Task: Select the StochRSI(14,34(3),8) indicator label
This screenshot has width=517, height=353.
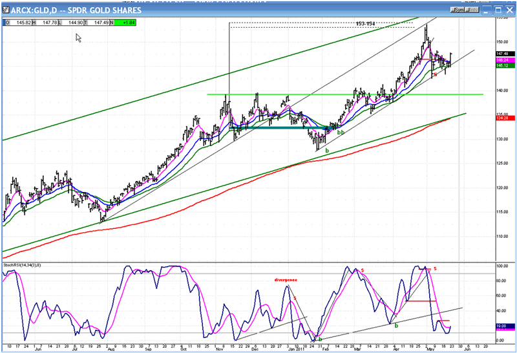Action: (x=25, y=265)
